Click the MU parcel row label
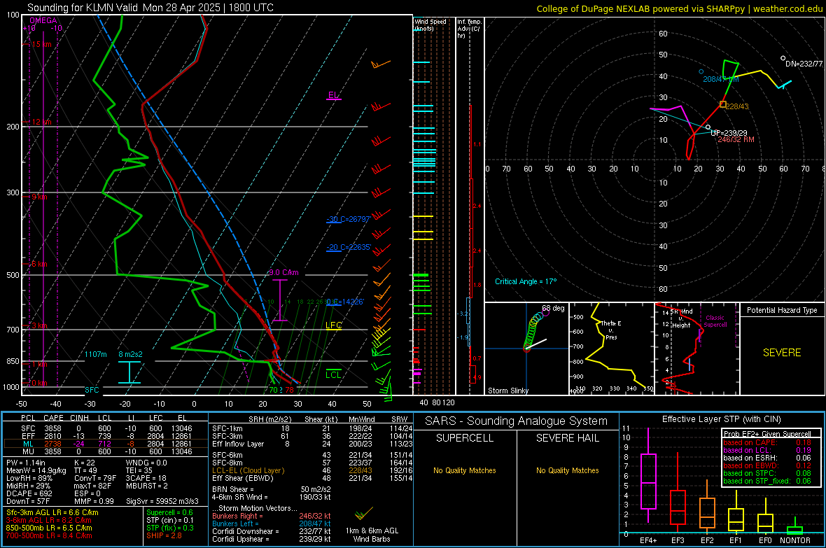 (x=28, y=451)
